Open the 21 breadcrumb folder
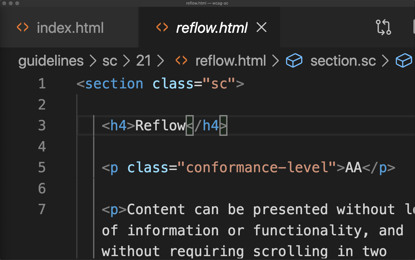 (x=143, y=61)
